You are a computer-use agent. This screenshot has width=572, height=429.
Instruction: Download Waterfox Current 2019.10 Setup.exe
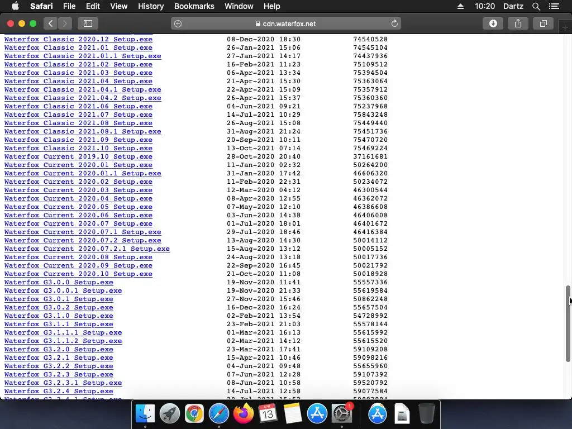(x=78, y=156)
